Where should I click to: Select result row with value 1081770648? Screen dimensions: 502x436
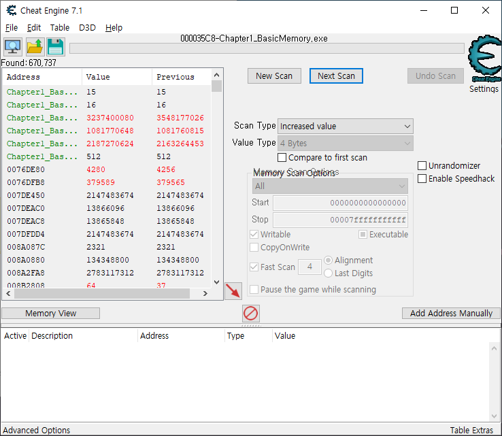click(107, 131)
